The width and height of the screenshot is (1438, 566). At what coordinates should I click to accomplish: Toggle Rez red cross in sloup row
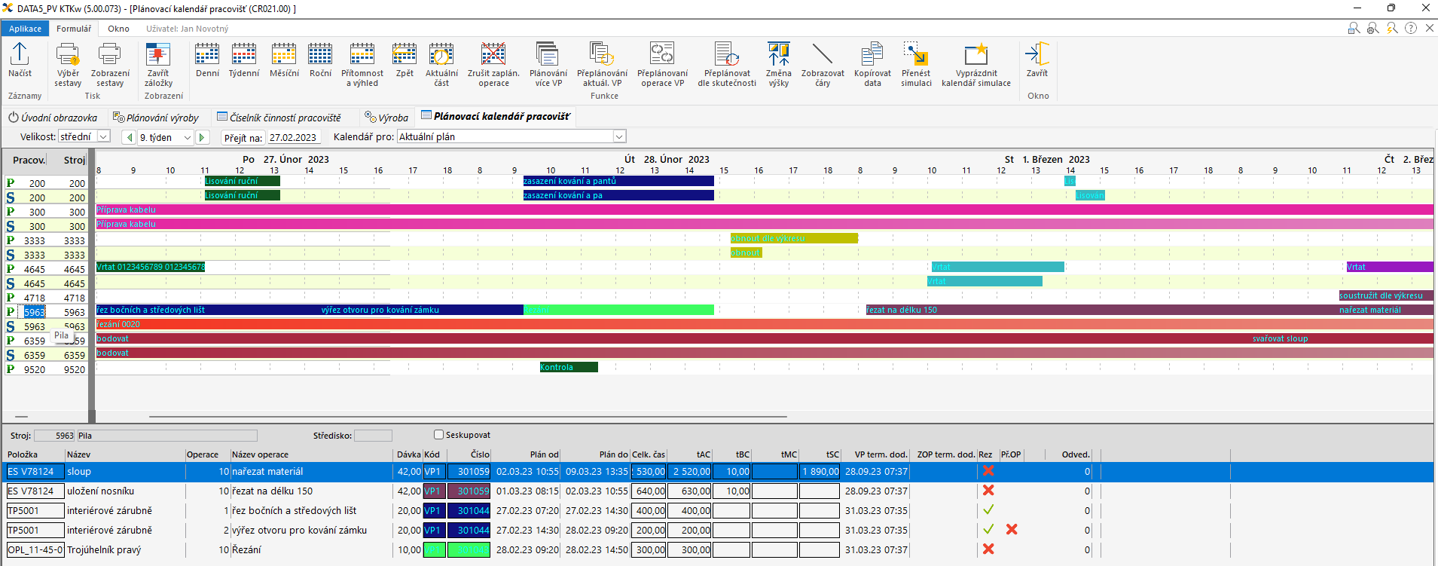[x=988, y=471]
